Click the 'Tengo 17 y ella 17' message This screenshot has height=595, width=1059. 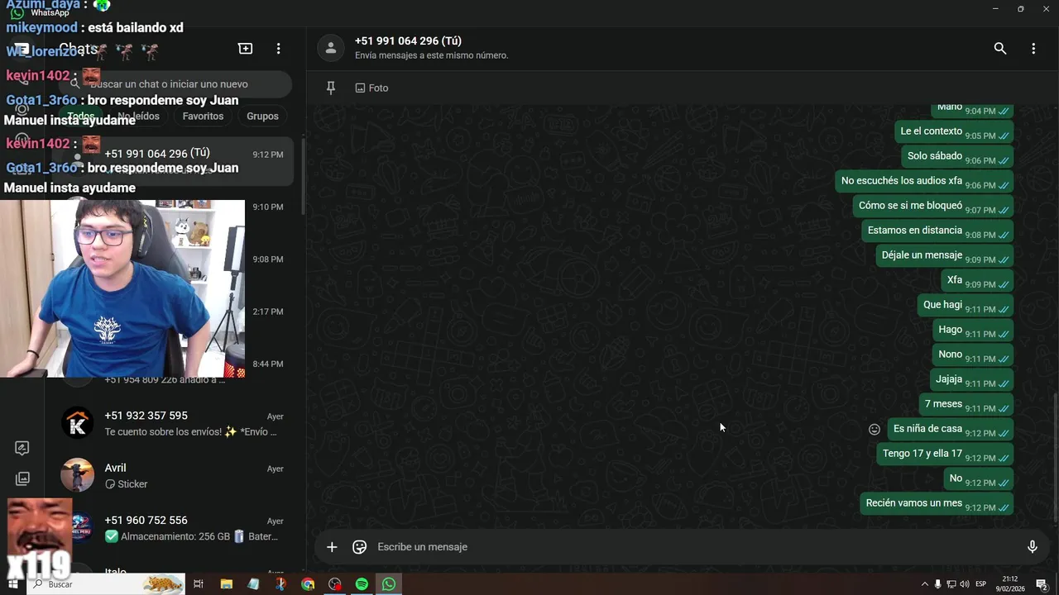point(945,454)
